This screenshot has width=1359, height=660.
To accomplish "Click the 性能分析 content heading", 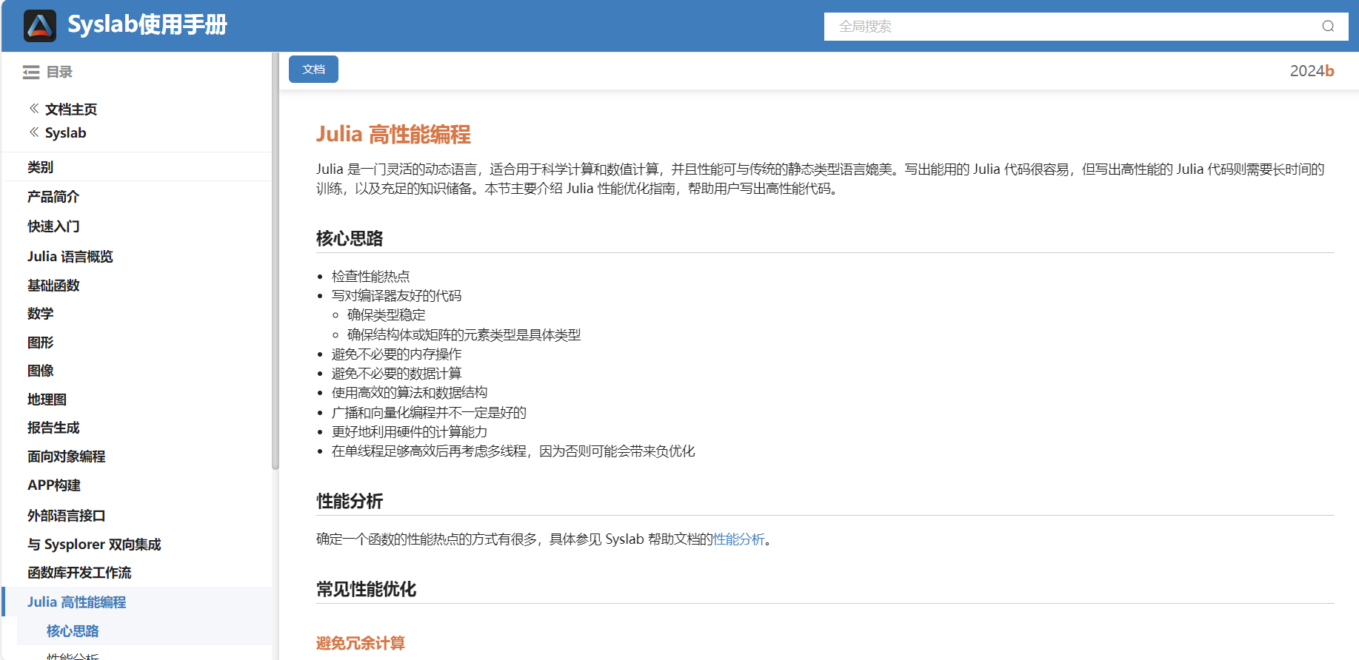I will pyautogui.click(x=350, y=502).
